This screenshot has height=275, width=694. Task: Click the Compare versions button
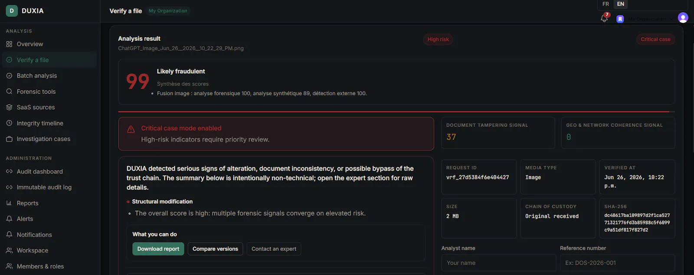coord(215,249)
